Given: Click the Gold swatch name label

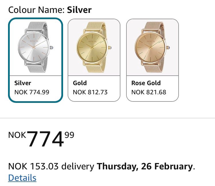Looking at the screenshot, I should [80, 83].
